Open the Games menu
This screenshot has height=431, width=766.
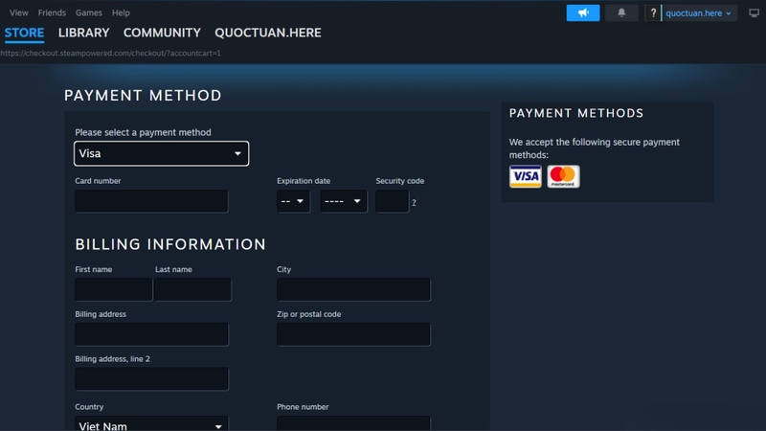tap(89, 12)
